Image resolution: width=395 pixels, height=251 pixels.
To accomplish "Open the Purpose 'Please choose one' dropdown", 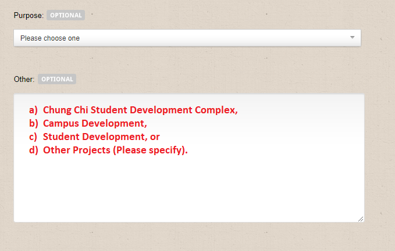I will point(187,38).
